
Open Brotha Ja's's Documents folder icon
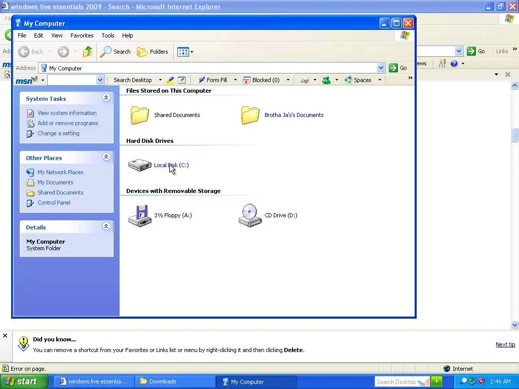[x=250, y=115]
